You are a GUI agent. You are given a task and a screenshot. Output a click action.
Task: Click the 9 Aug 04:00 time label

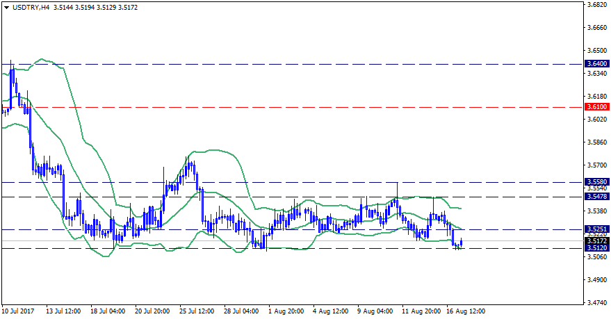pos(375,311)
